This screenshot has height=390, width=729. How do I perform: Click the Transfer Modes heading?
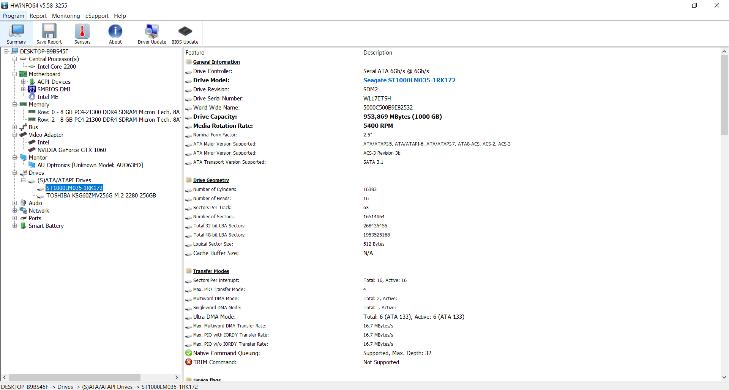211,271
